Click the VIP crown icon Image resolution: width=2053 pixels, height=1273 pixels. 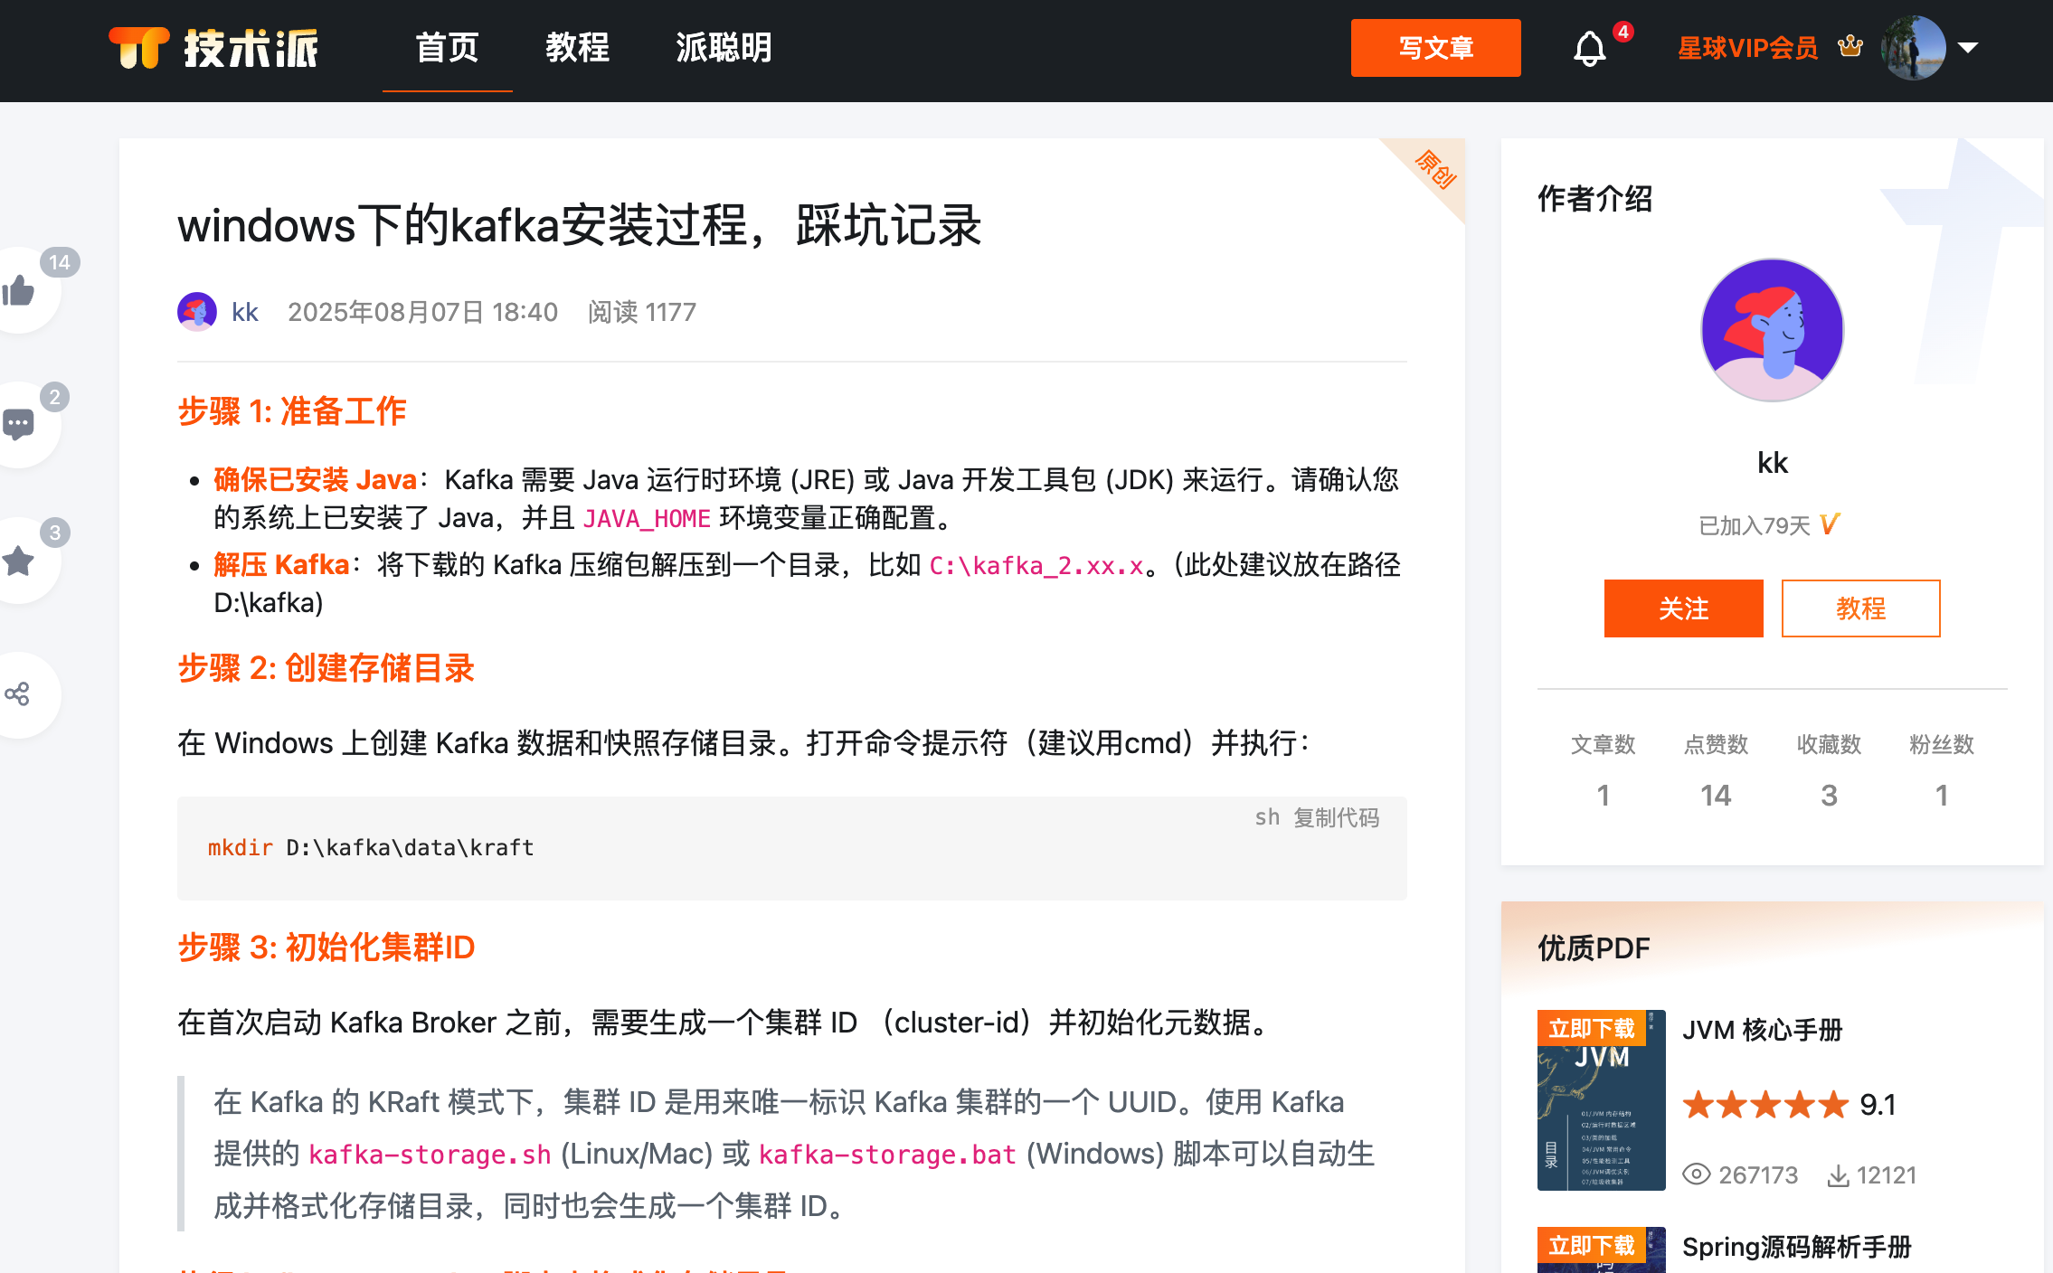click(x=1850, y=47)
